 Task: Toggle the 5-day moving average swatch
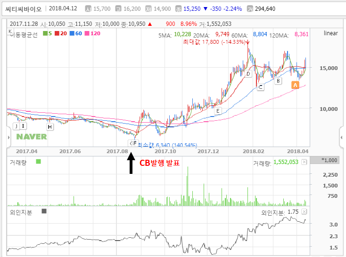point(45,33)
